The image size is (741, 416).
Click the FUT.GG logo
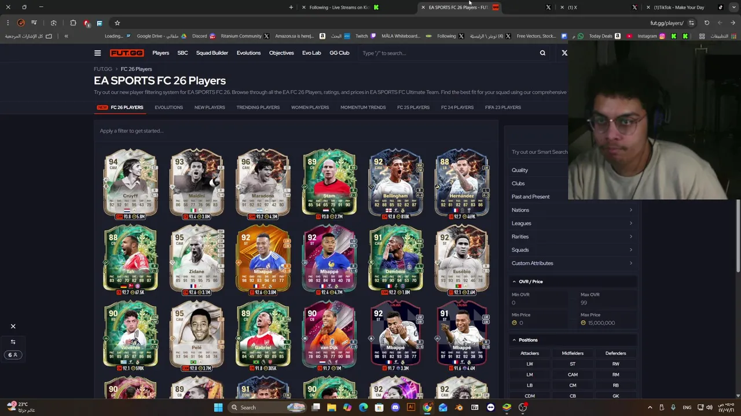coord(127,53)
